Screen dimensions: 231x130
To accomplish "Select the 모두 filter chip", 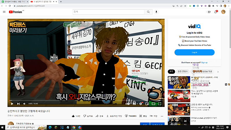I will coord(171,71).
